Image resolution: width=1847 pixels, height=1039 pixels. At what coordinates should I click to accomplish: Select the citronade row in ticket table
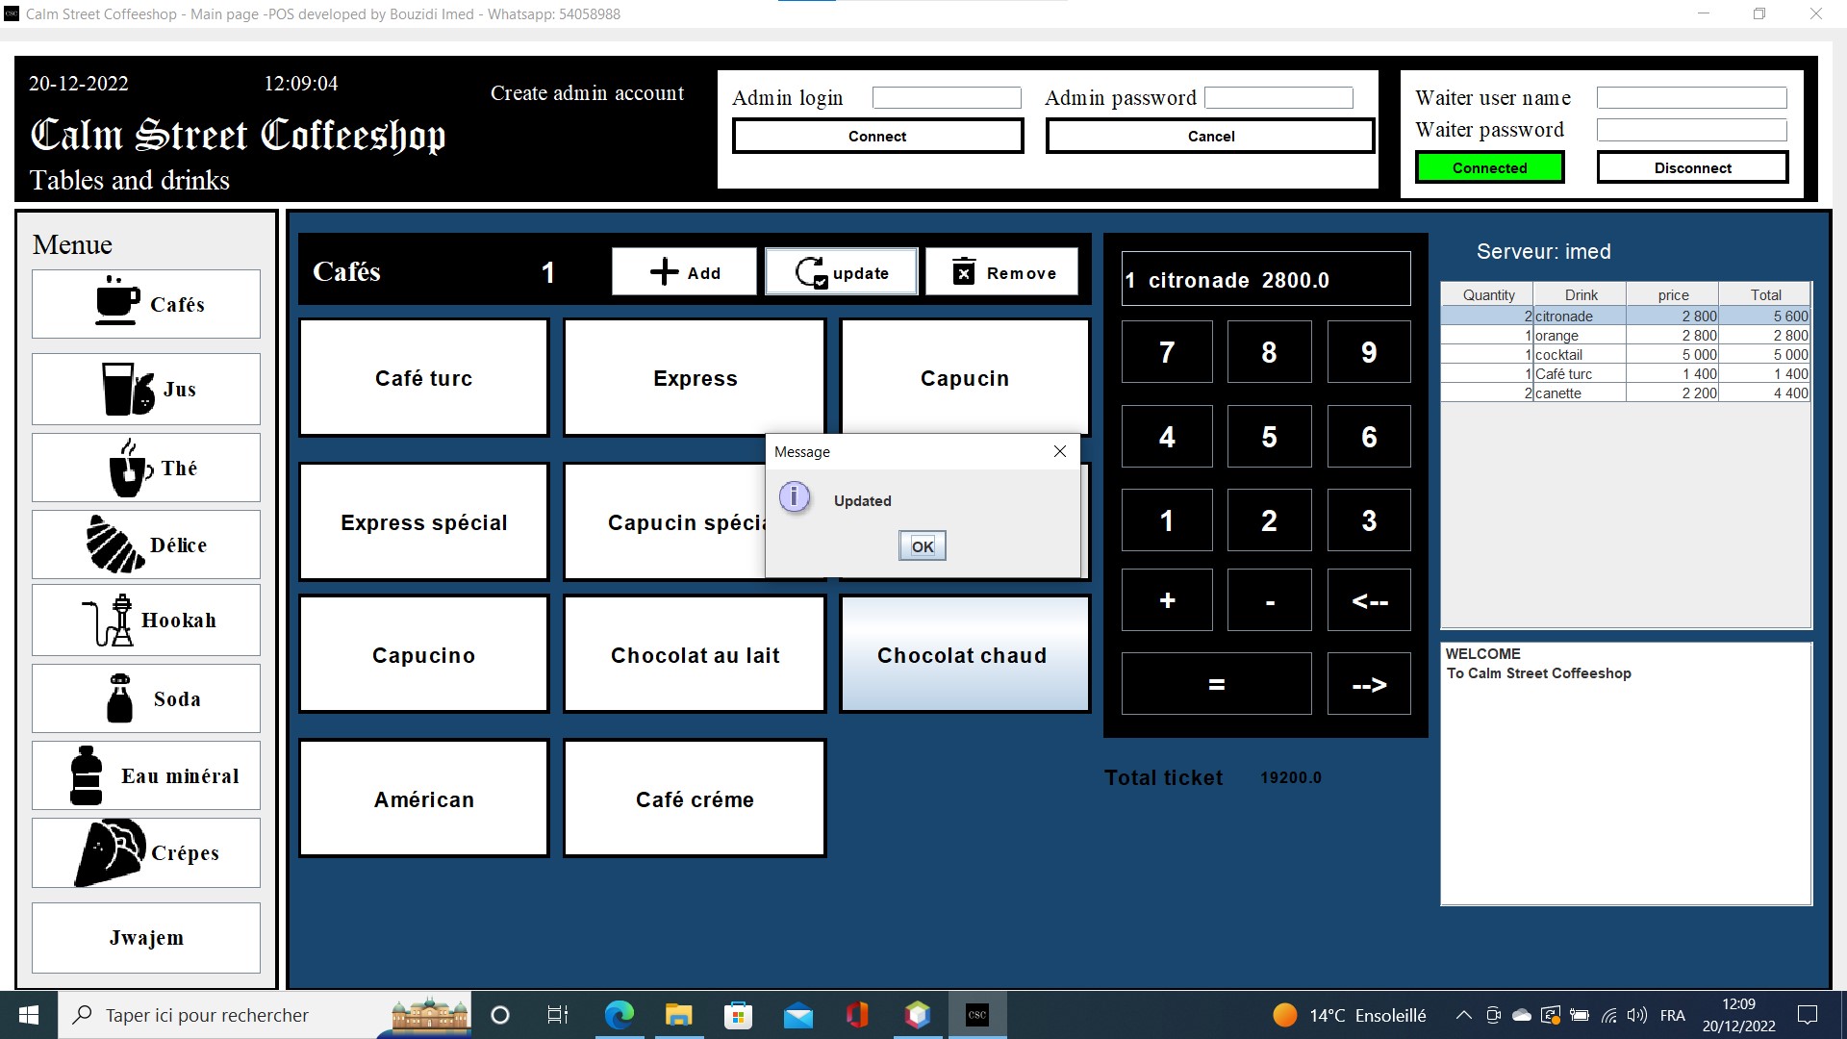[1626, 316]
